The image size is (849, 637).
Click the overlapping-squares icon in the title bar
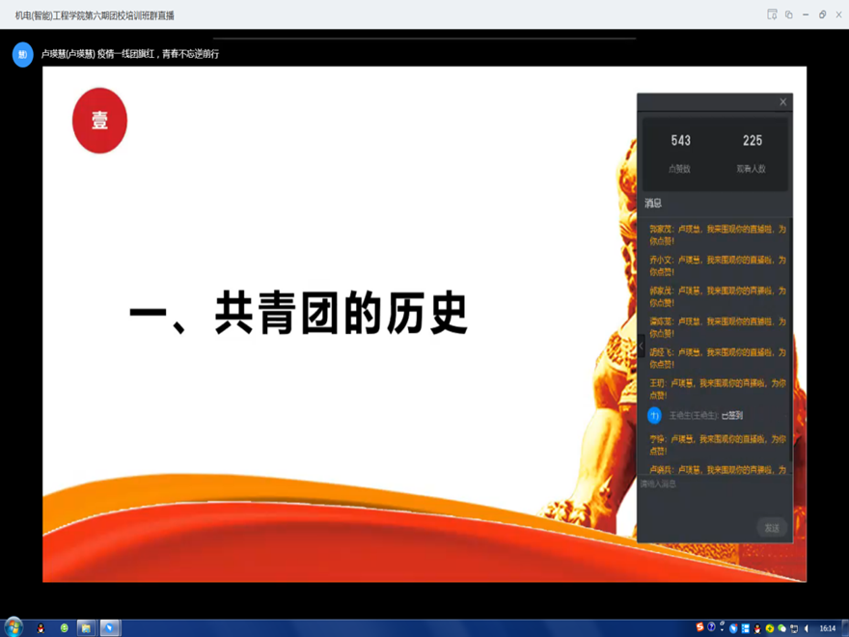tap(788, 14)
